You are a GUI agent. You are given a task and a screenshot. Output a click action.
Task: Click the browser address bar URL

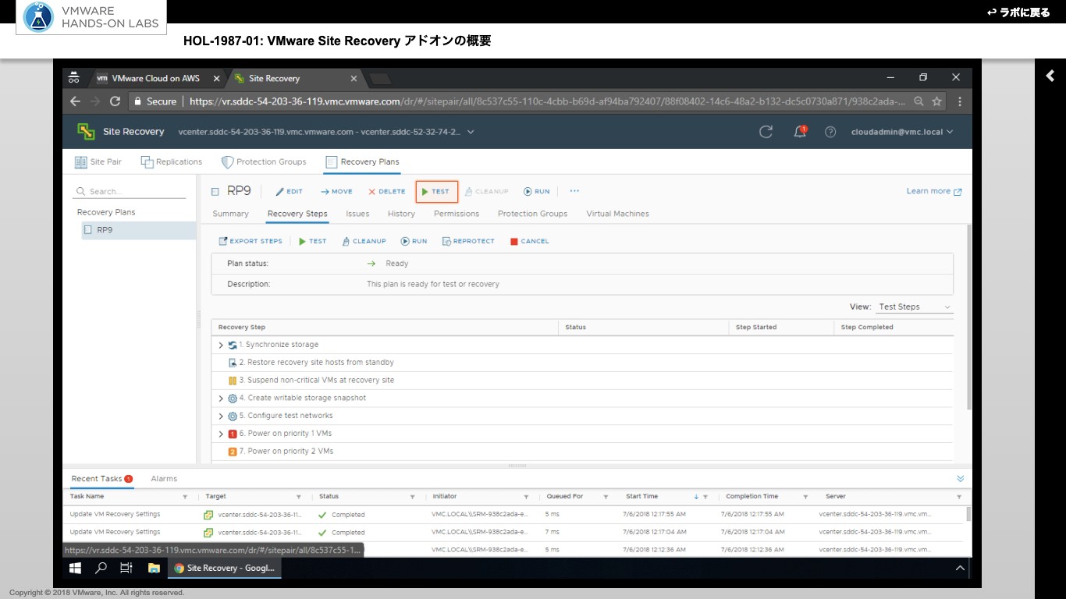(546, 101)
